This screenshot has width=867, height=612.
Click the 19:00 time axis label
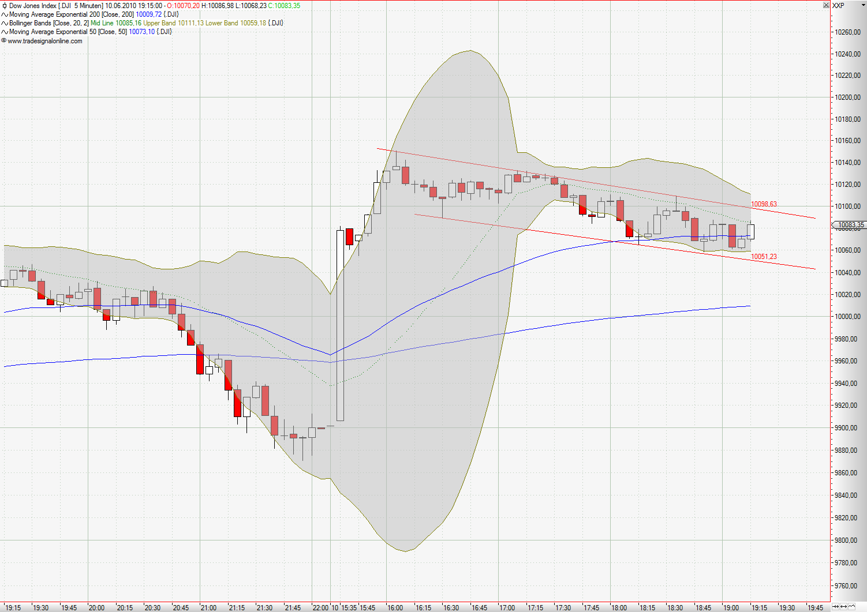(731, 607)
